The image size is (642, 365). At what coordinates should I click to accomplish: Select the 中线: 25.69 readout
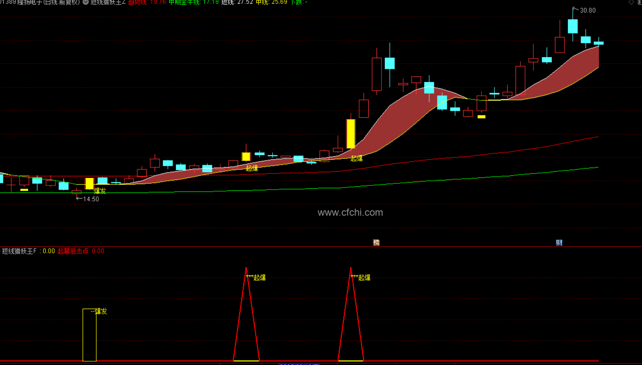272,2
